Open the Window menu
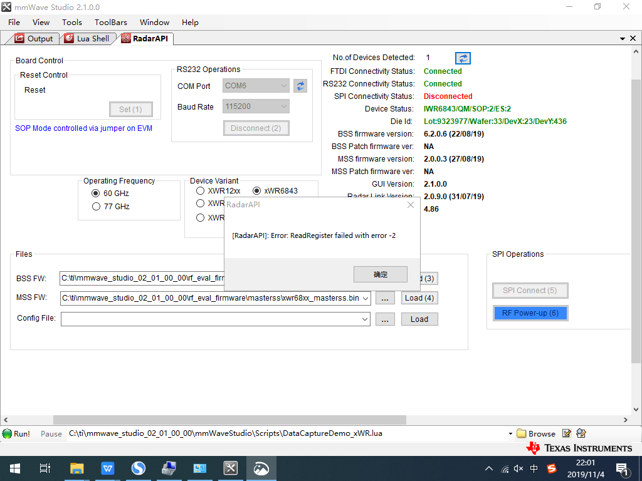The height and width of the screenshot is (481, 642). point(154,23)
